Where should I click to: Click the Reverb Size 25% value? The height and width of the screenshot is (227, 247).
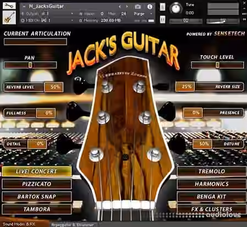point(185,87)
